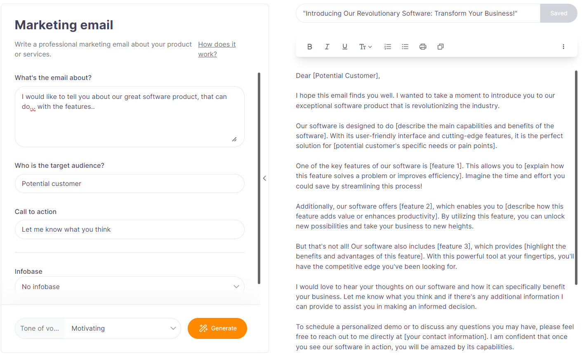Open the text size selector

click(x=365, y=47)
